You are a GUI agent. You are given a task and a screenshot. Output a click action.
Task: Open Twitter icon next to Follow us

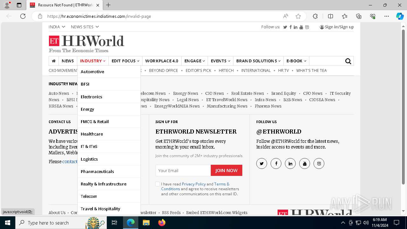point(285,27)
